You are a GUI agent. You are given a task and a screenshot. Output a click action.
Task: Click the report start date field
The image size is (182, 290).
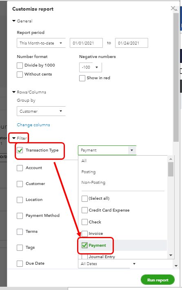pyautogui.click(x=86, y=43)
